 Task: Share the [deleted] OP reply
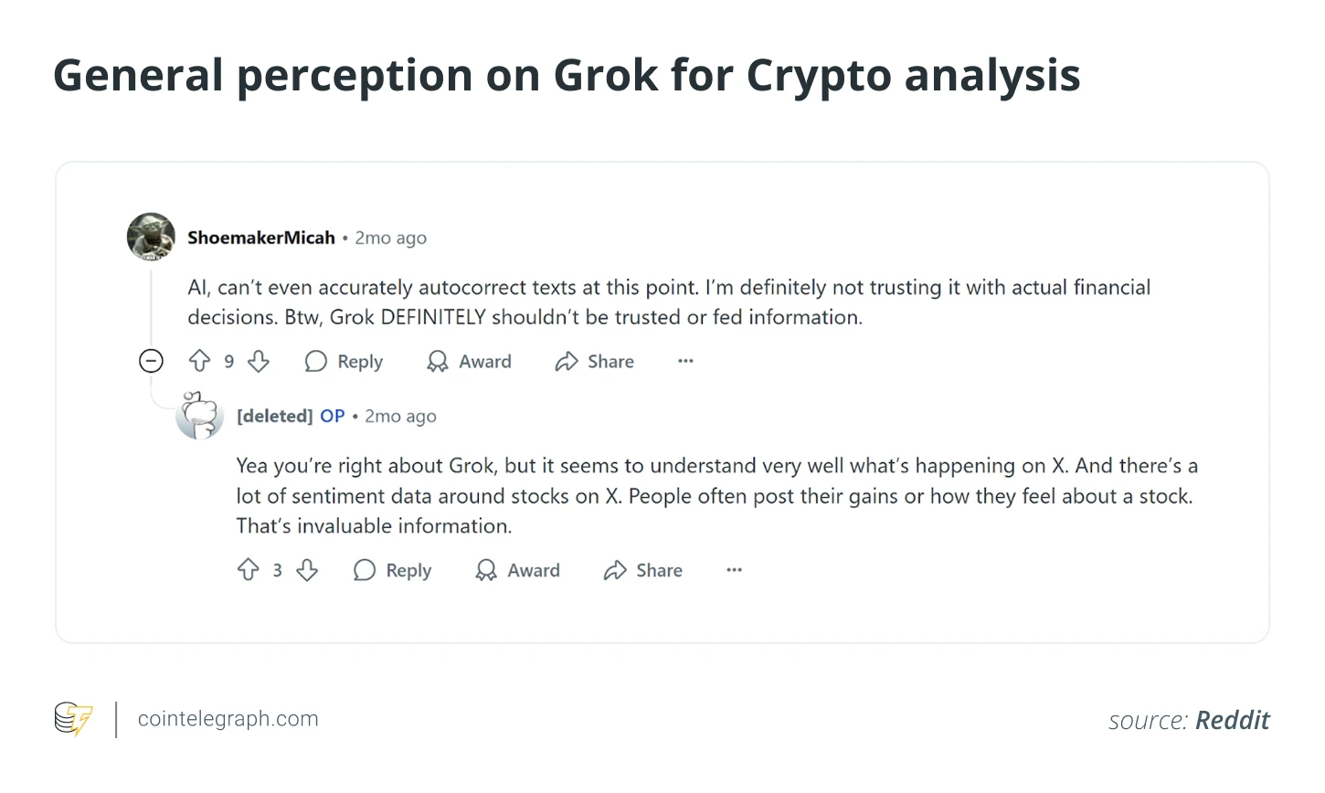(x=642, y=569)
